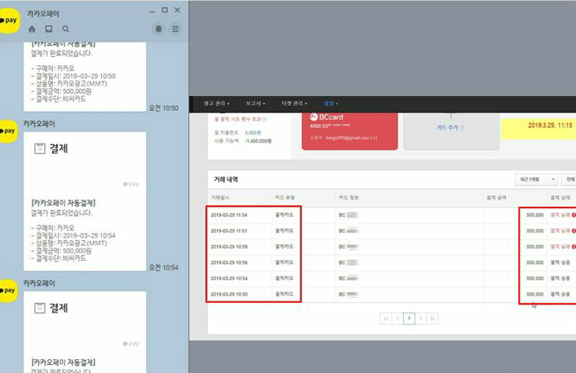
Task: Open the 2019-03-29 10:54 payment message card
Action: [85, 201]
